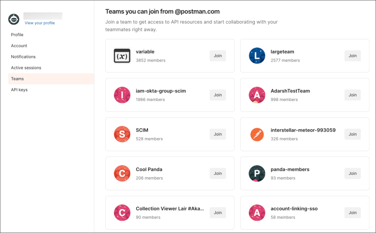Click the AdarshTestTeam team name

[290, 91]
